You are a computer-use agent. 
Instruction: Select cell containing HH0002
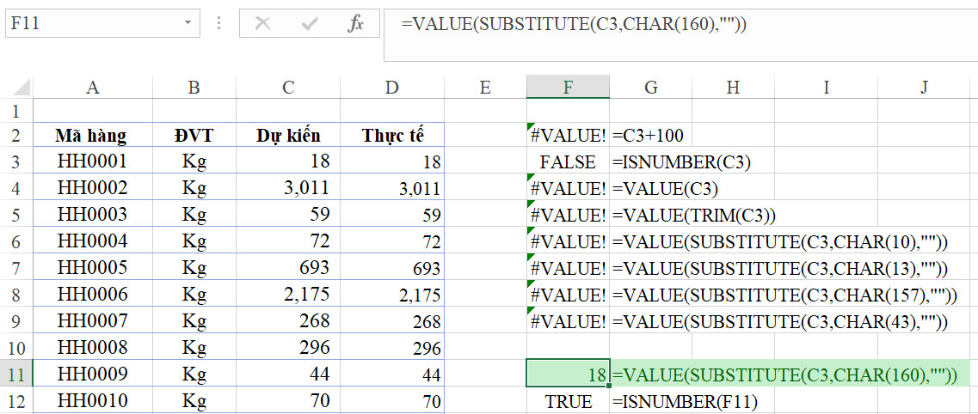[x=92, y=188]
